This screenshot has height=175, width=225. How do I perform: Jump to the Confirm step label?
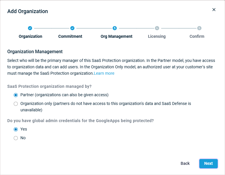197,36
